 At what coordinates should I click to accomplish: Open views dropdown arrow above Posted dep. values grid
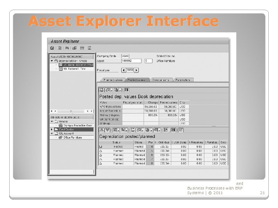point(112,91)
